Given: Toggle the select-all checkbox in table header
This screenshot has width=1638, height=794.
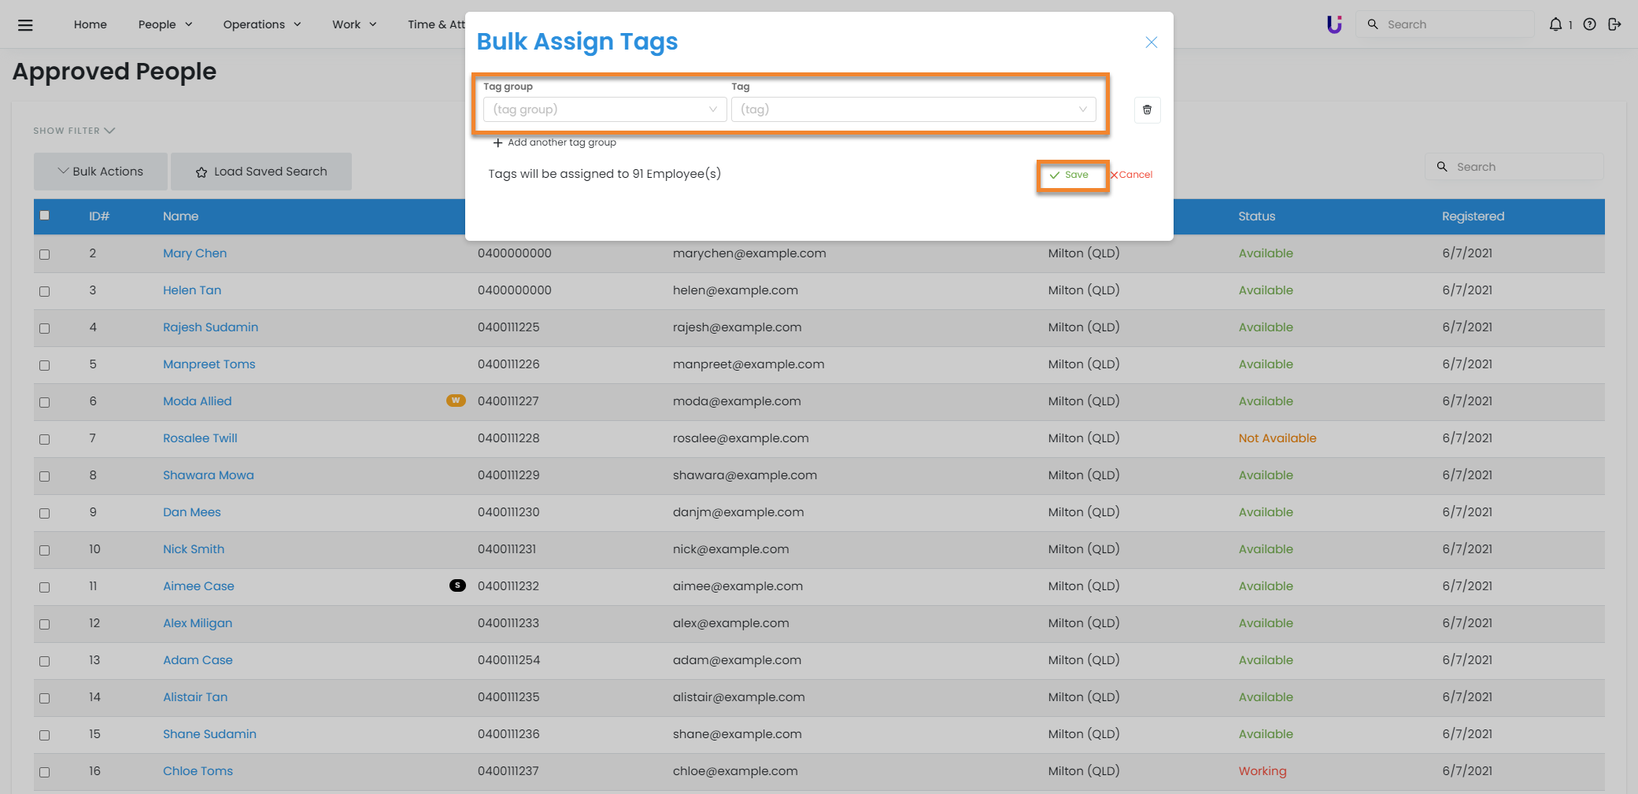Looking at the screenshot, I should pyautogui.click(x=45, y=216).
